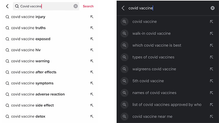The height and width of the screenshot is (123, 219).
Task: Fill the search with the 'covid vaccine truths' arrow
Action: (92, 28)
